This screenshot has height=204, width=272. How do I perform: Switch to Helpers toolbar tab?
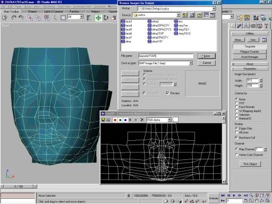[x=96, y=12]
